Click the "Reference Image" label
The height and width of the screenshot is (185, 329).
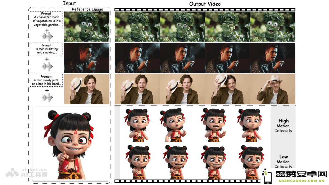(x=87, y=9)
